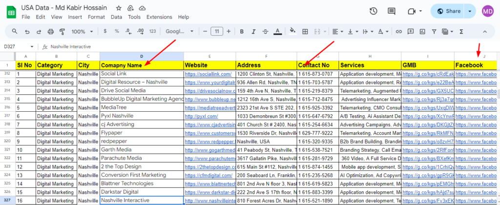The height and width of the screenshot is (205, 500).
Task: Search the menus magnifier icon
Action: pos(15,31)
